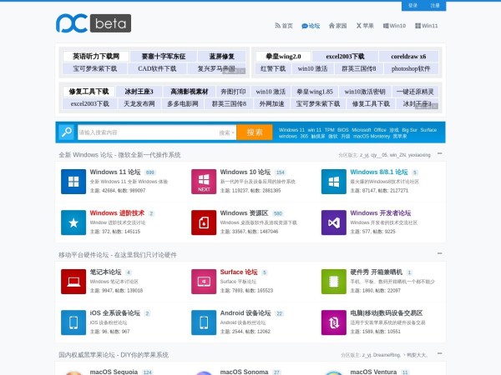Click the star icon for Windows 进阶技术
This screenshot has height=375, width=501.
[x=73, y=222]
